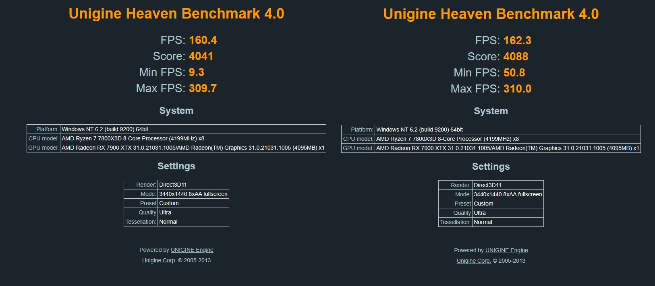Click right Mode value 3440x1440 8xAA fullscreen
655x286 pixels.
point(508,194)
